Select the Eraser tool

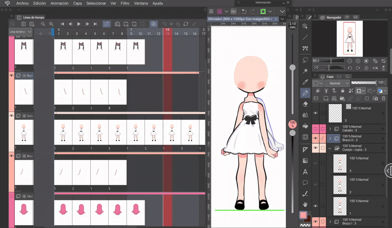click(305, 103)
